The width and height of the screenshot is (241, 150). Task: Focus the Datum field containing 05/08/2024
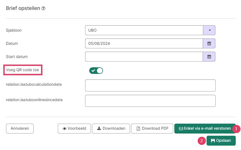pyautogui.click(x=144, y=43)
